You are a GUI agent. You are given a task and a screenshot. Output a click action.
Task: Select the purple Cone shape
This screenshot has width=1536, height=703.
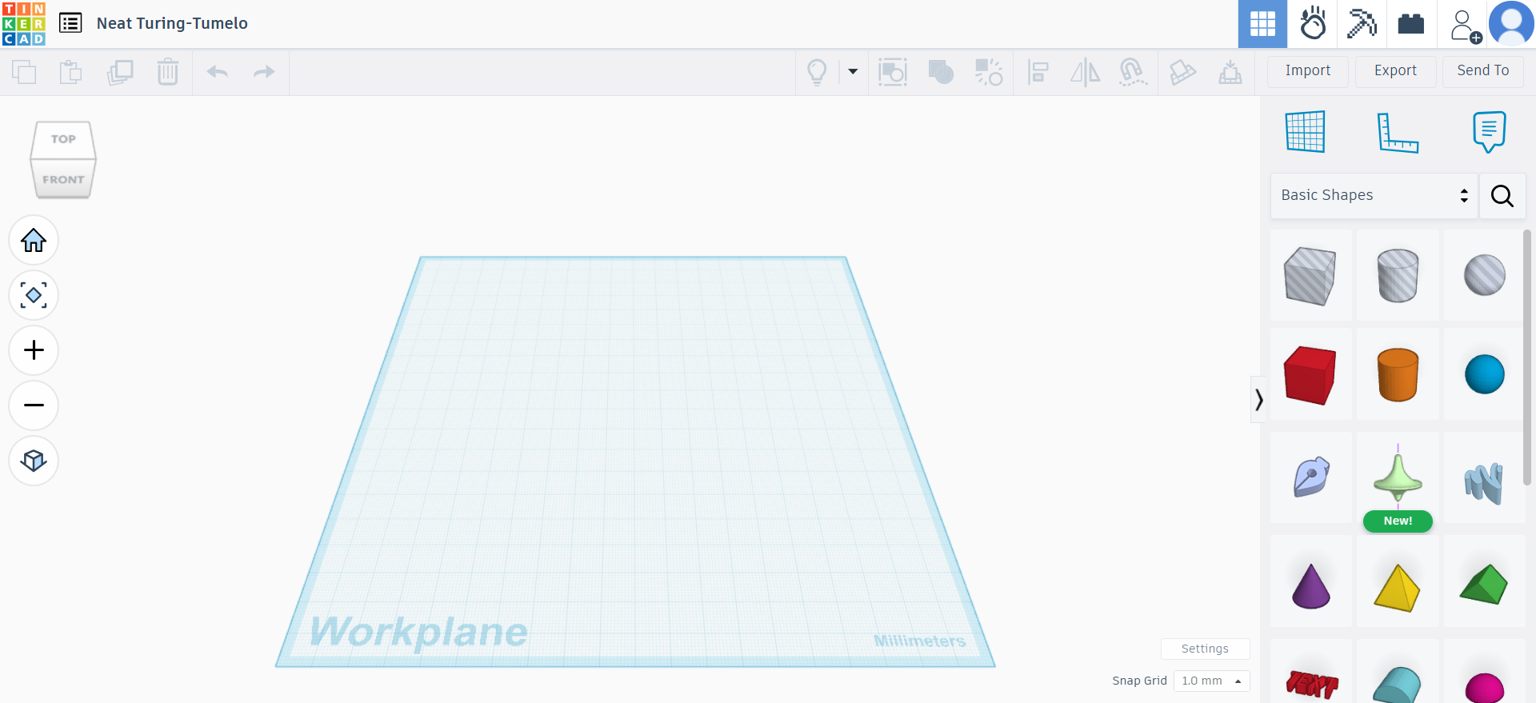(x=1310, y=585)
